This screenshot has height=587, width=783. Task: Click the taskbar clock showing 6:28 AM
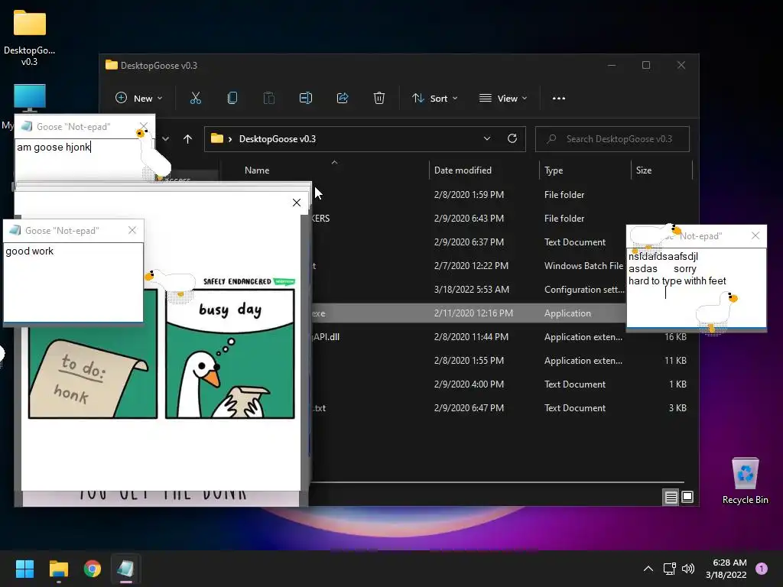tap(726, 569)
